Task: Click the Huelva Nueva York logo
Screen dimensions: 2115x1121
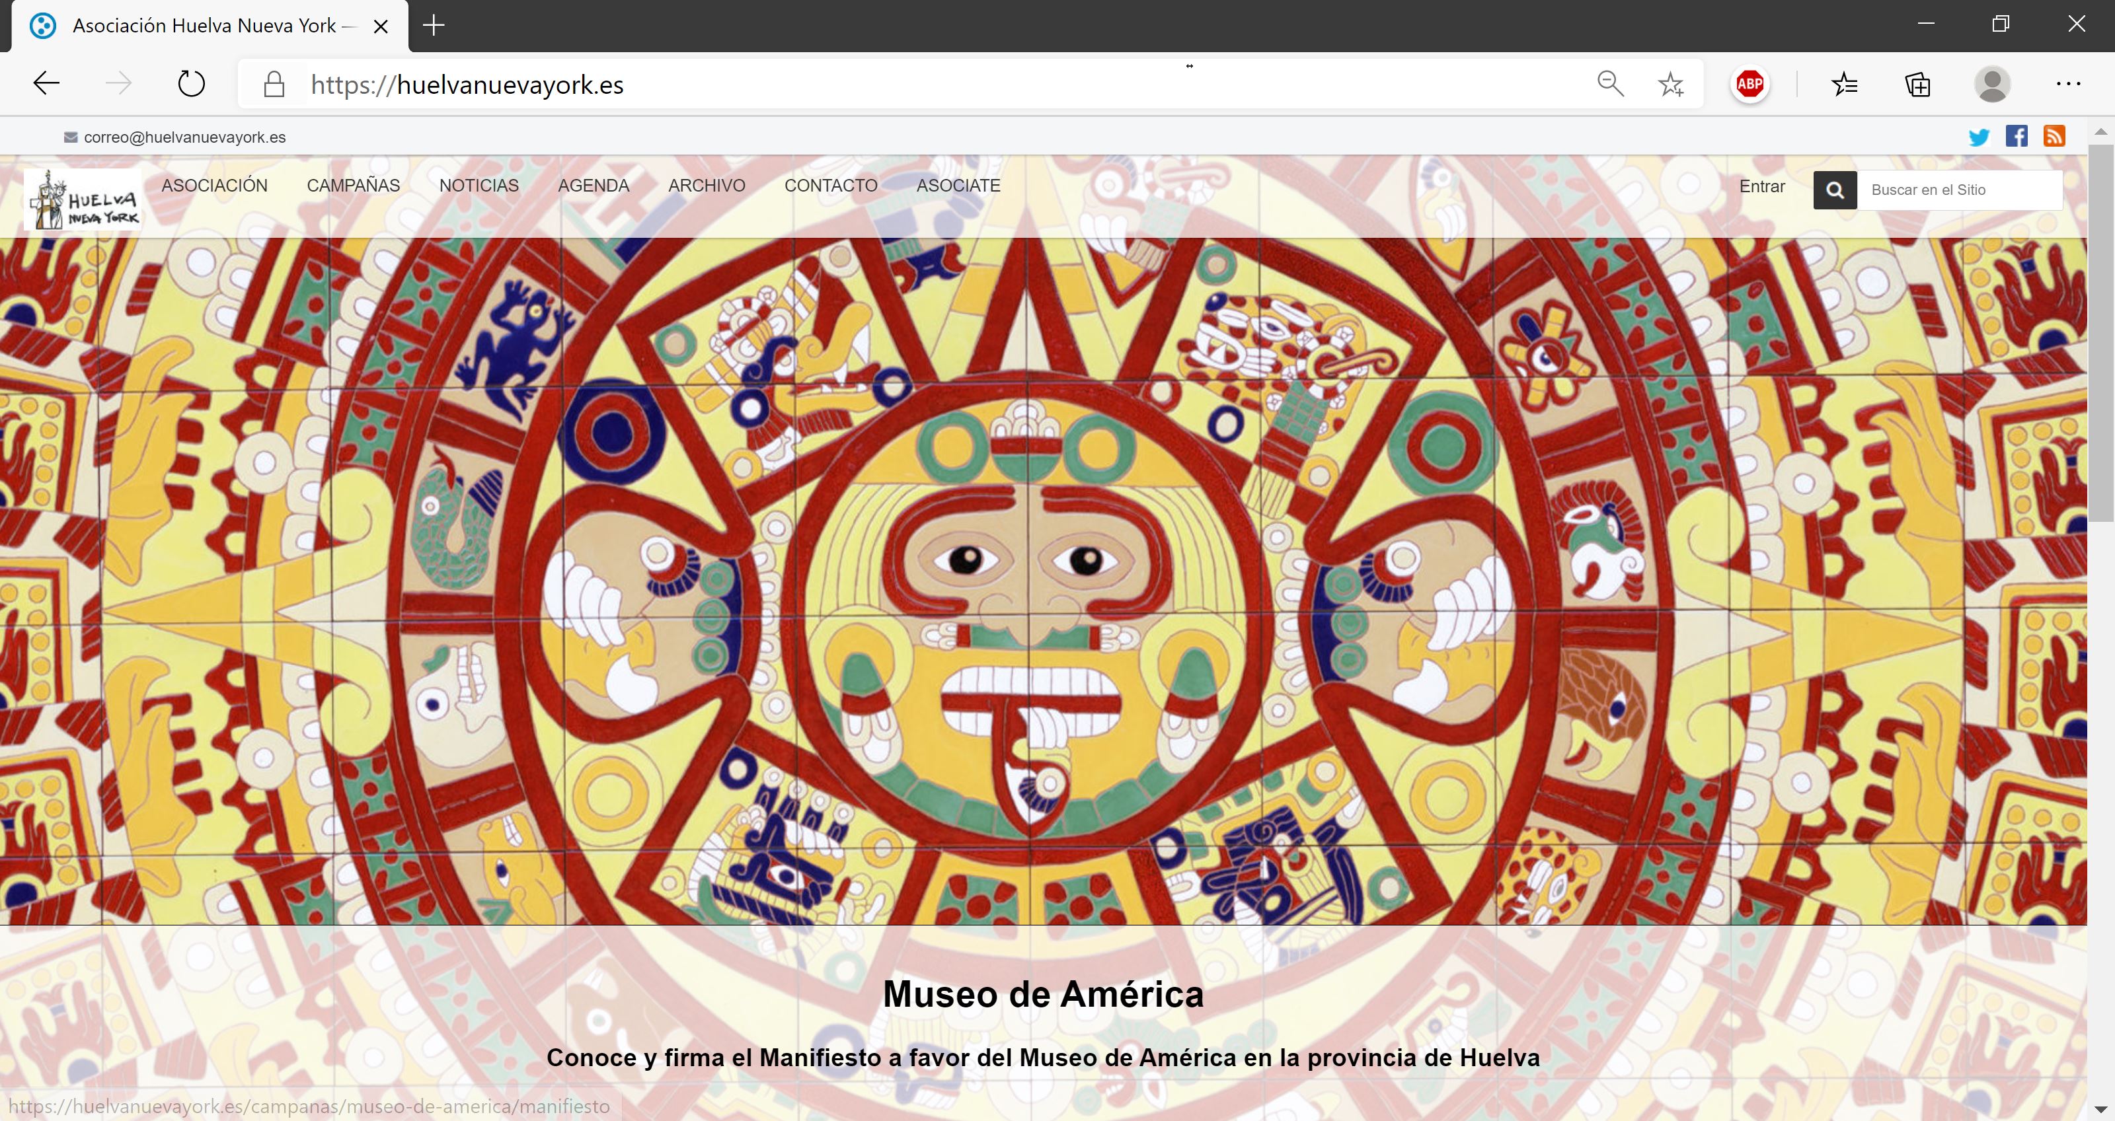Action: click(83, 199)
